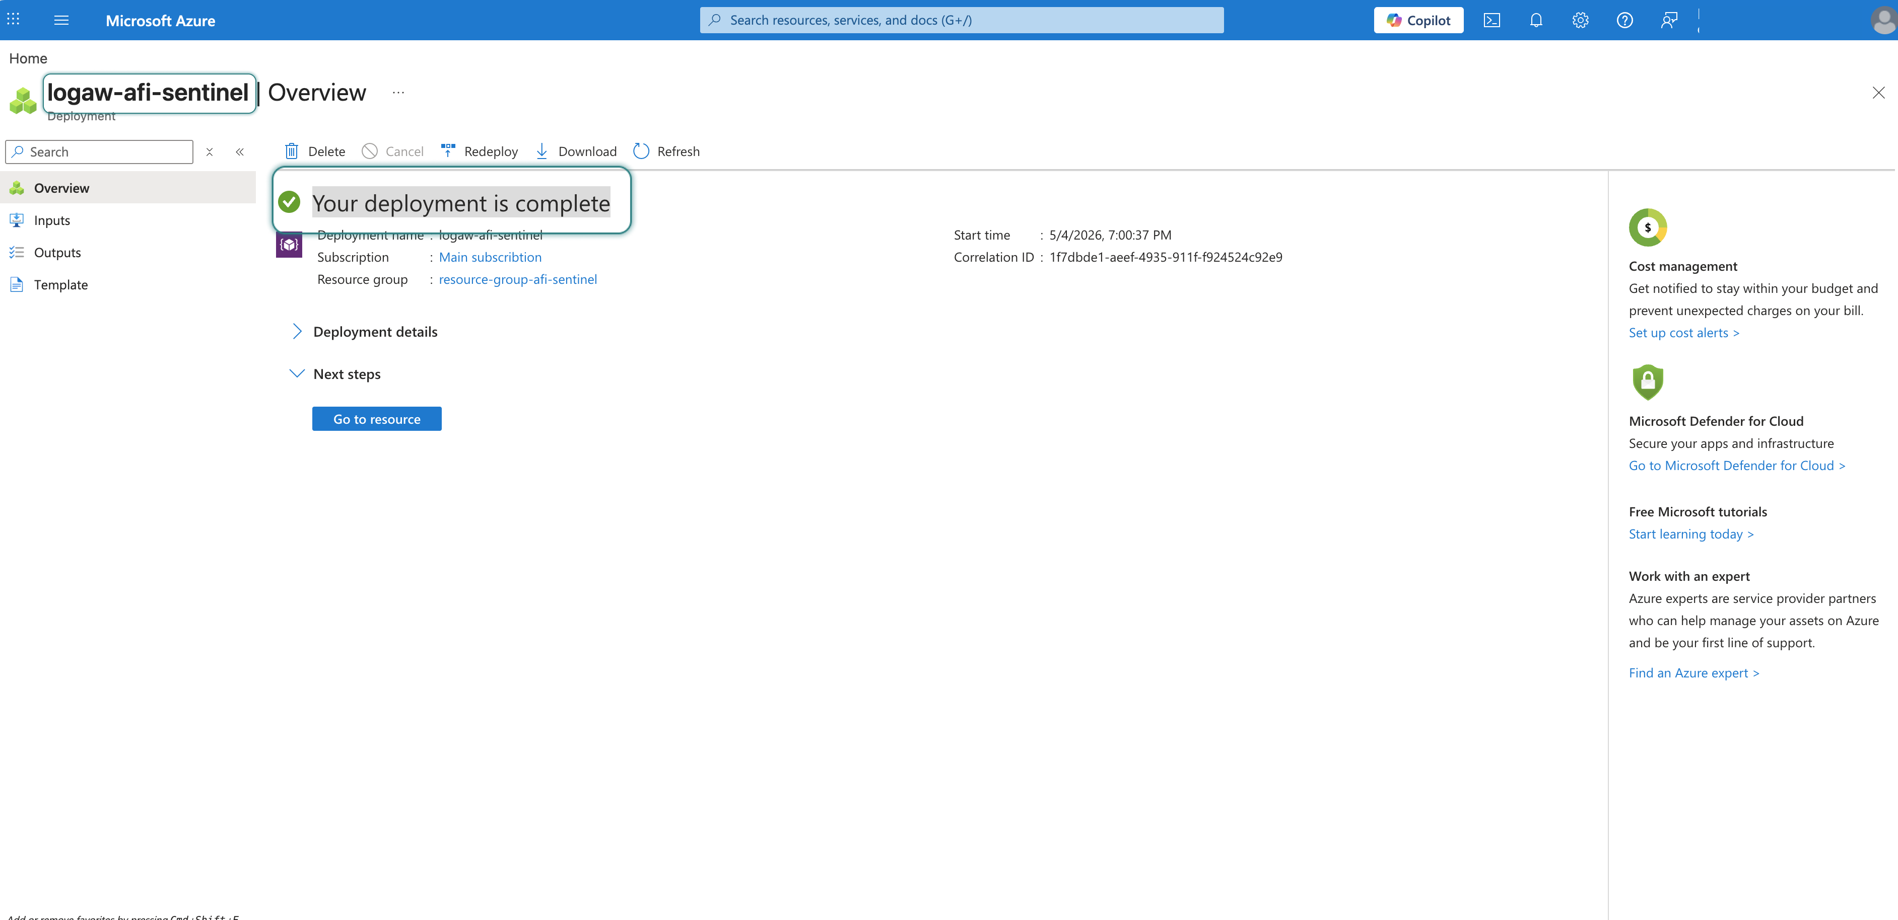
Task: Open the Main subscribtion link
Action: click(x=490, y=257)
